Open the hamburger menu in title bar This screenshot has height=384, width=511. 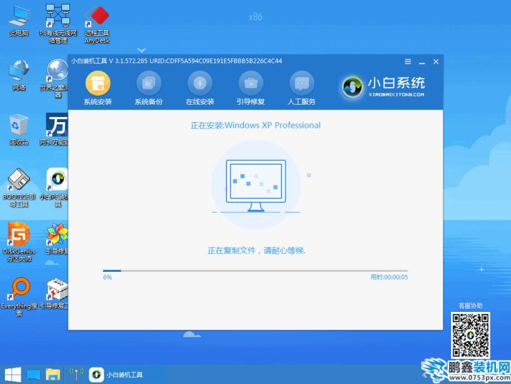click(x=408, y=61)
